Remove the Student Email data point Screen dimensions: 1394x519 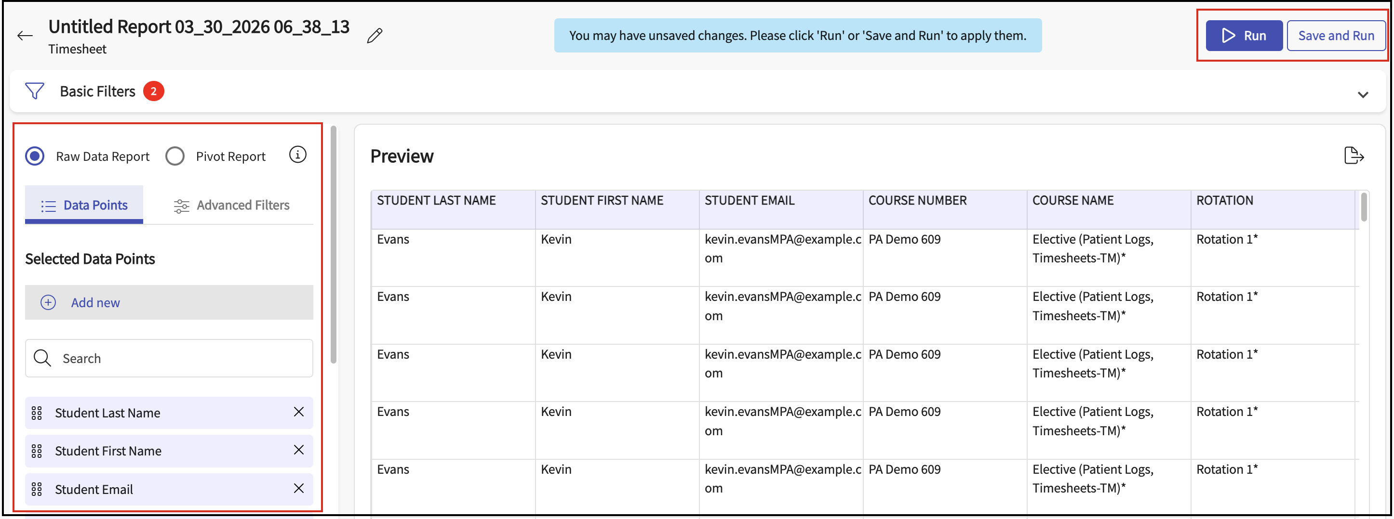[299, 488]
